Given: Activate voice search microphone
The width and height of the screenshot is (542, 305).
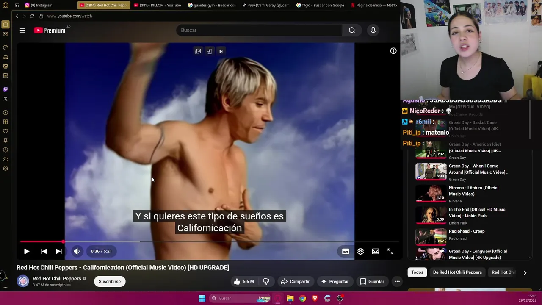Looking at the screenshot, I should click(373, 30).
